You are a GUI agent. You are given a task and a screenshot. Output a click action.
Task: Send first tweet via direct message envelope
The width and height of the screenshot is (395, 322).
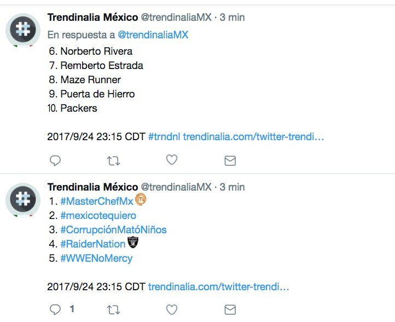coord(230,160)
